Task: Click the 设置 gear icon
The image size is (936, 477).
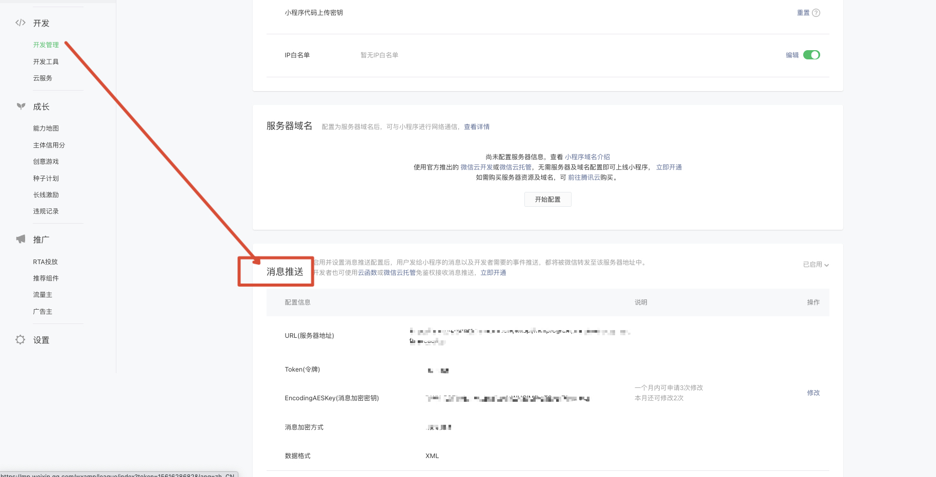Action: [21, 339]
